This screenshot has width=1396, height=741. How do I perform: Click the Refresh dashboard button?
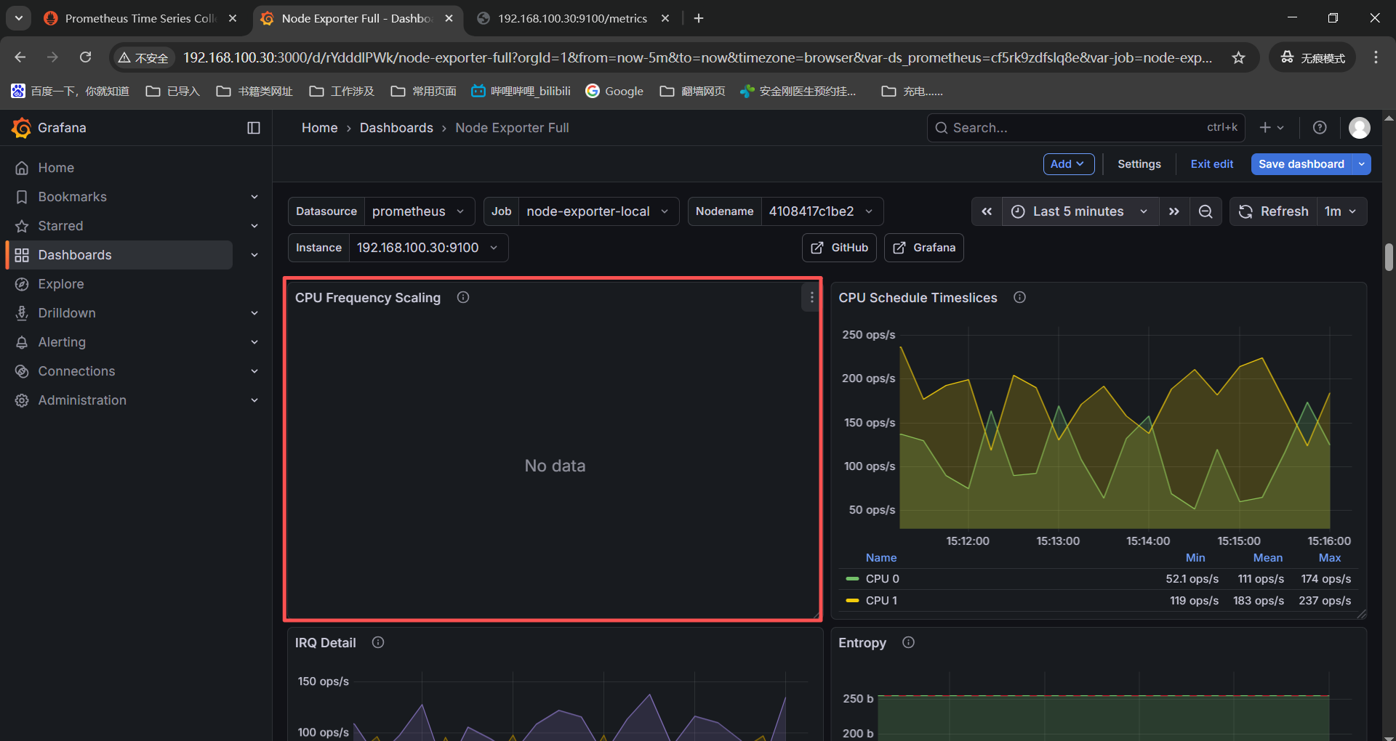tap(1273, 211)
